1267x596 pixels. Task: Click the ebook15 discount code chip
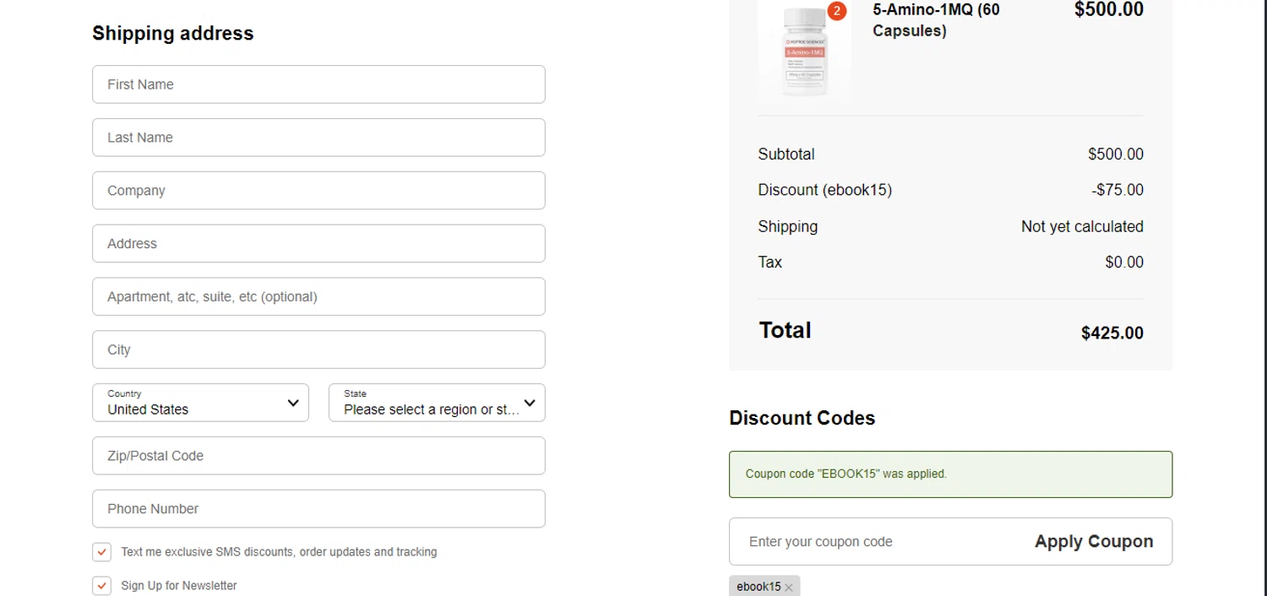point(758,587)
